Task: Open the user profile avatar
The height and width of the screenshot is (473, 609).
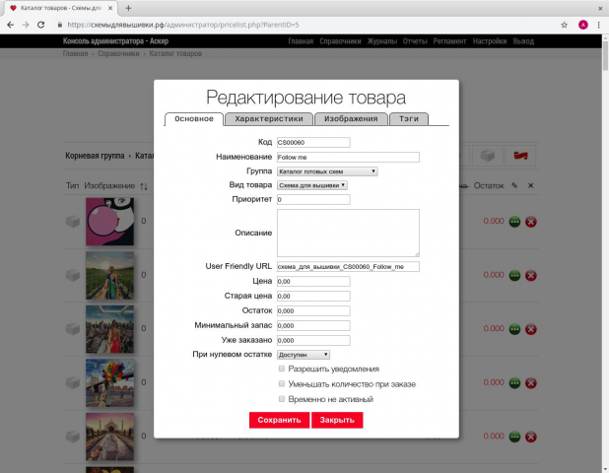Action: pyautogui.click(x=583, y=25)
